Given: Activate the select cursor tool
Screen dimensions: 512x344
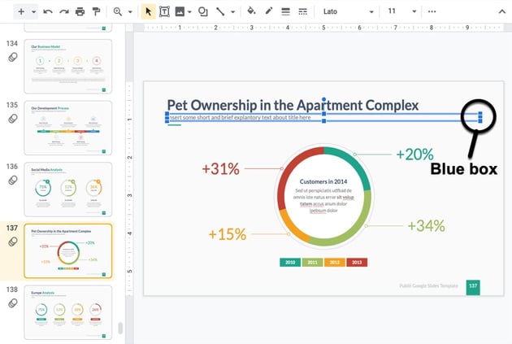Looking at the screenshot, I should (148, 12).
